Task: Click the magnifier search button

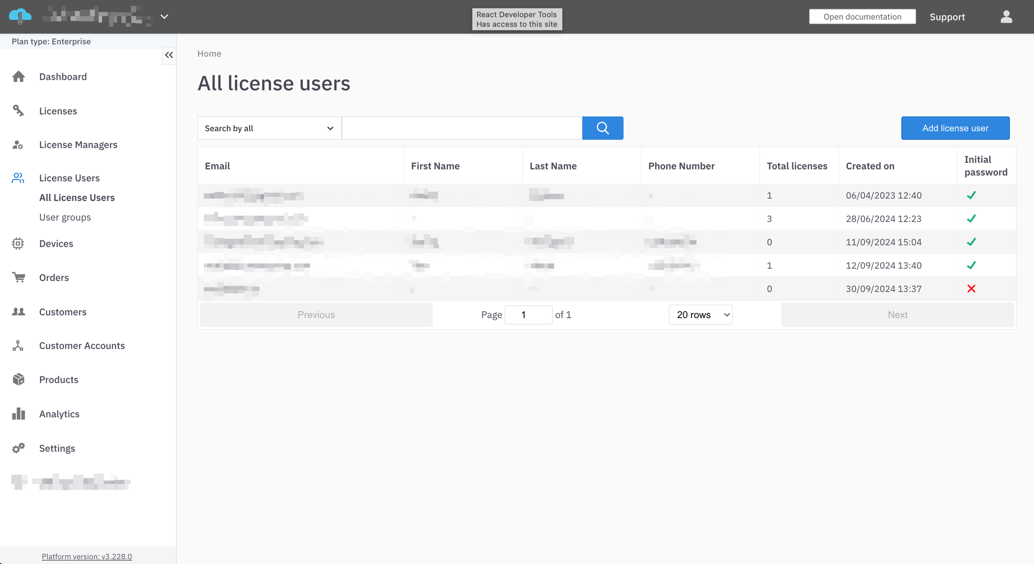Action: [x=602, y=128]
